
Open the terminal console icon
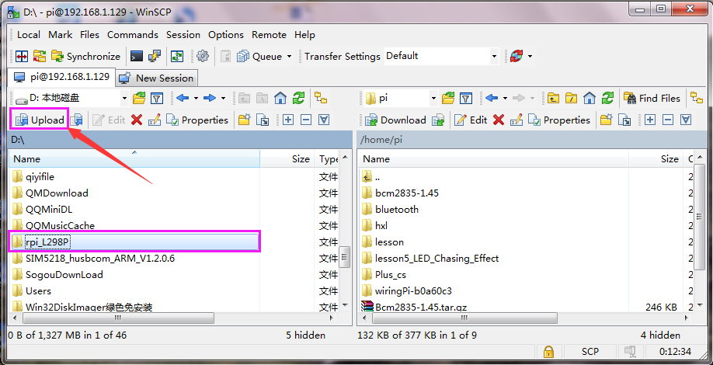point(137,57)
